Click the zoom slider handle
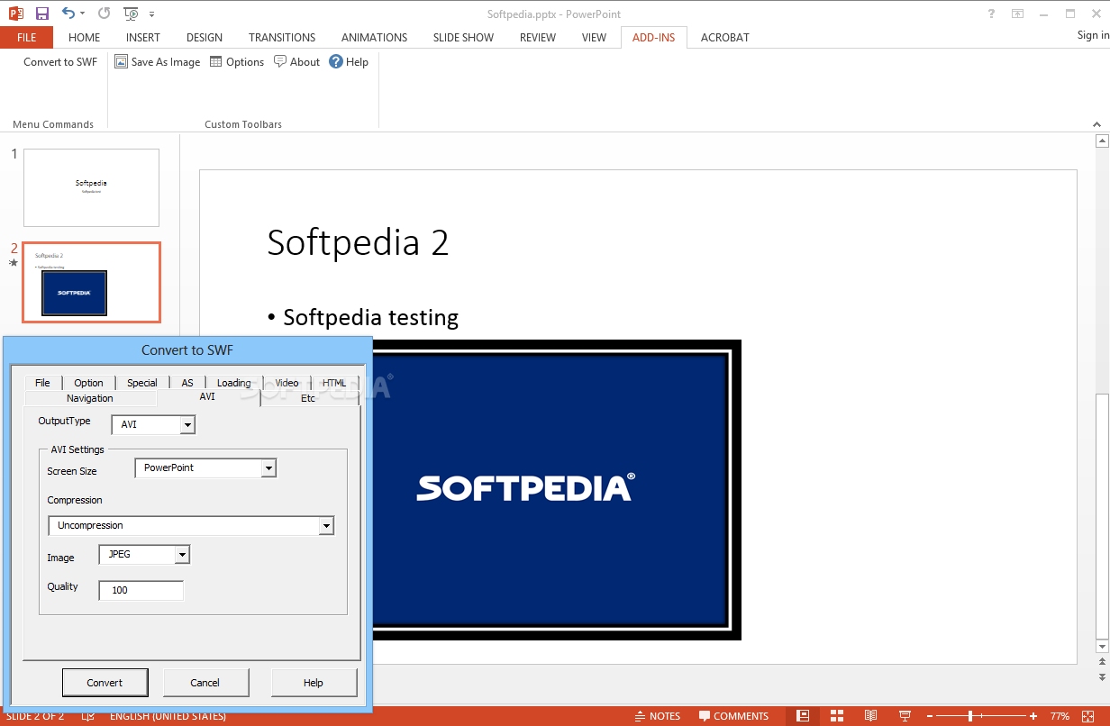The height and width of the screenshot is (726, 1110). pos(970,716)
